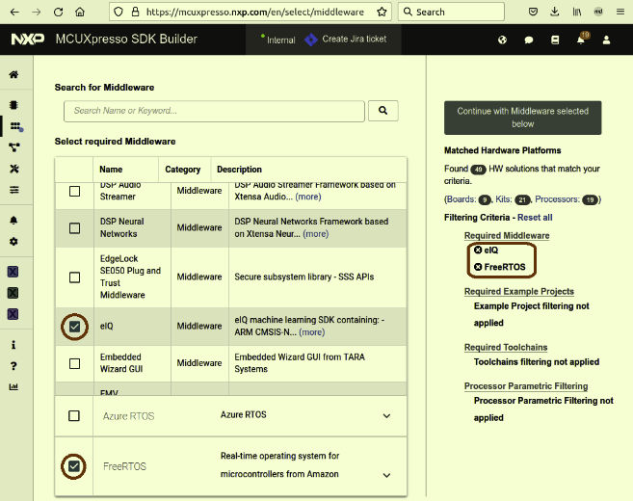The height and width of the screenshot is (501, 633).
Task: Uncheck the FreeRTOS checkbox
Action: pos(74,466)
